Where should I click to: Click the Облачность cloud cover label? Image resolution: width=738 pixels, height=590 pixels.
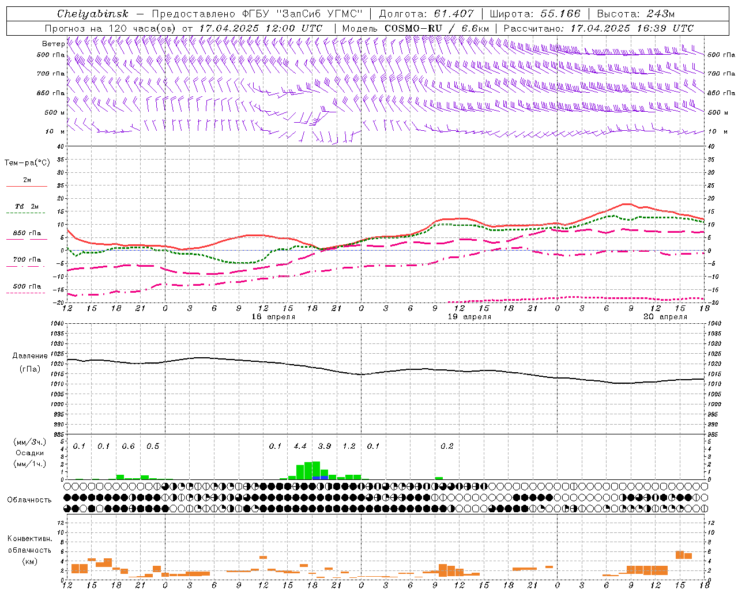pos(29,500)
